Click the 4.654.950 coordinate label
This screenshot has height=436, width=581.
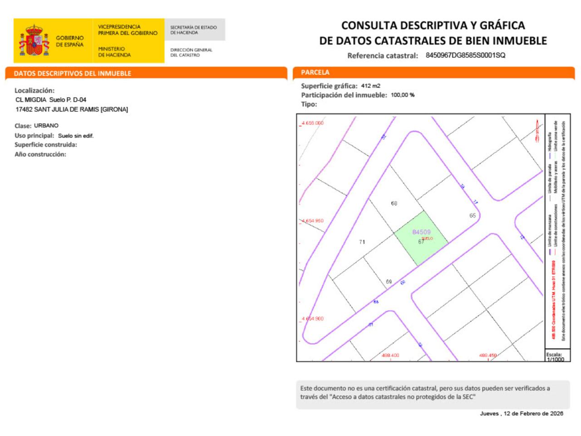(312, 221)
